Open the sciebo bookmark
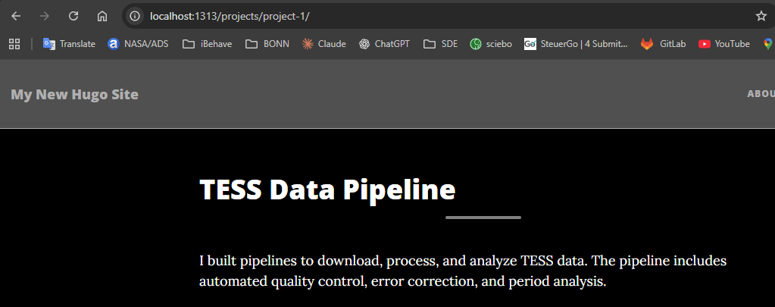The height and width of the screenshot is (307, 775). coord(491,44)
